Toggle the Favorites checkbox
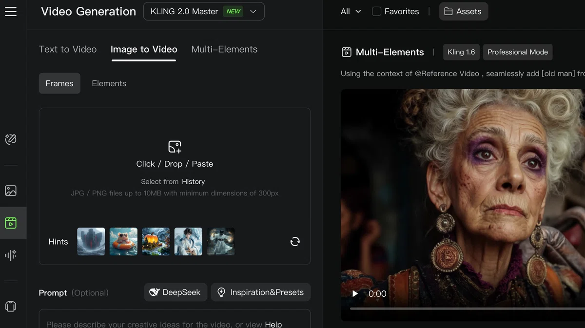585x328 pixels. click(376, 11)
